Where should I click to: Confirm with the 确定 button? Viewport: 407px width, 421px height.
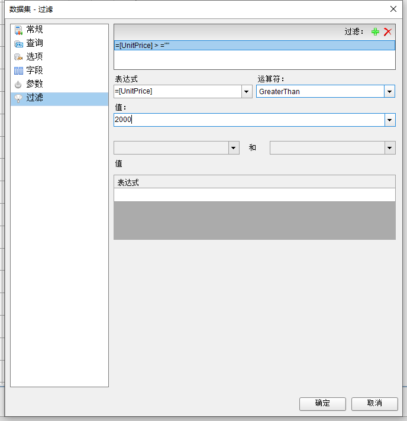(x=322, y=403)
